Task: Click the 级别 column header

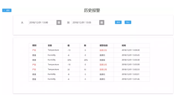Action: click(34, 45)
